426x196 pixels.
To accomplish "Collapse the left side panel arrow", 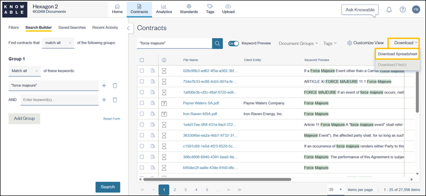I will (128, 28).
